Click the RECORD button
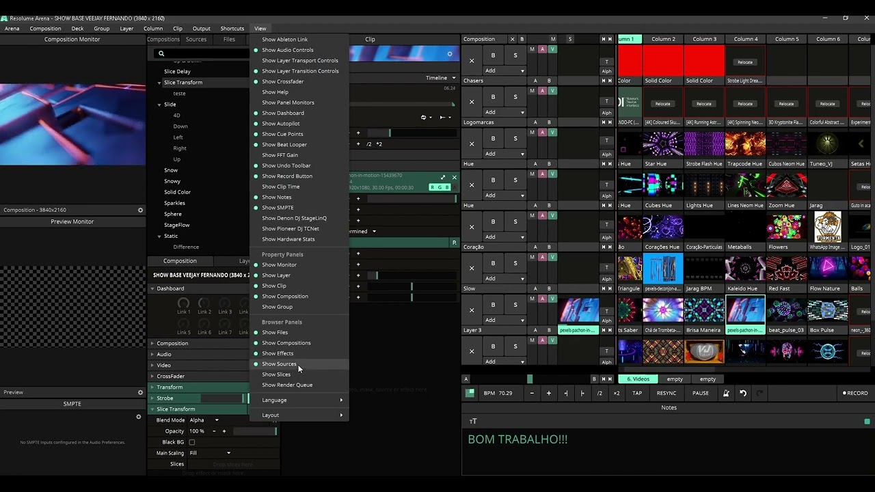This screenshot has width=875, height=492. coord(855,393)
